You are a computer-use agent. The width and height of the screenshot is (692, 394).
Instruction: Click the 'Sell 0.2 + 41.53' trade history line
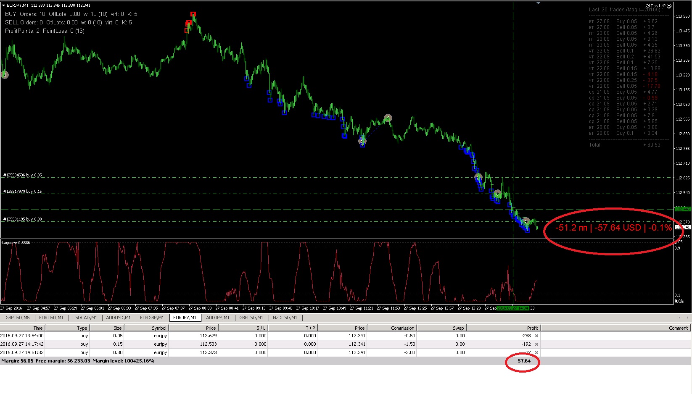click(625, 57)
